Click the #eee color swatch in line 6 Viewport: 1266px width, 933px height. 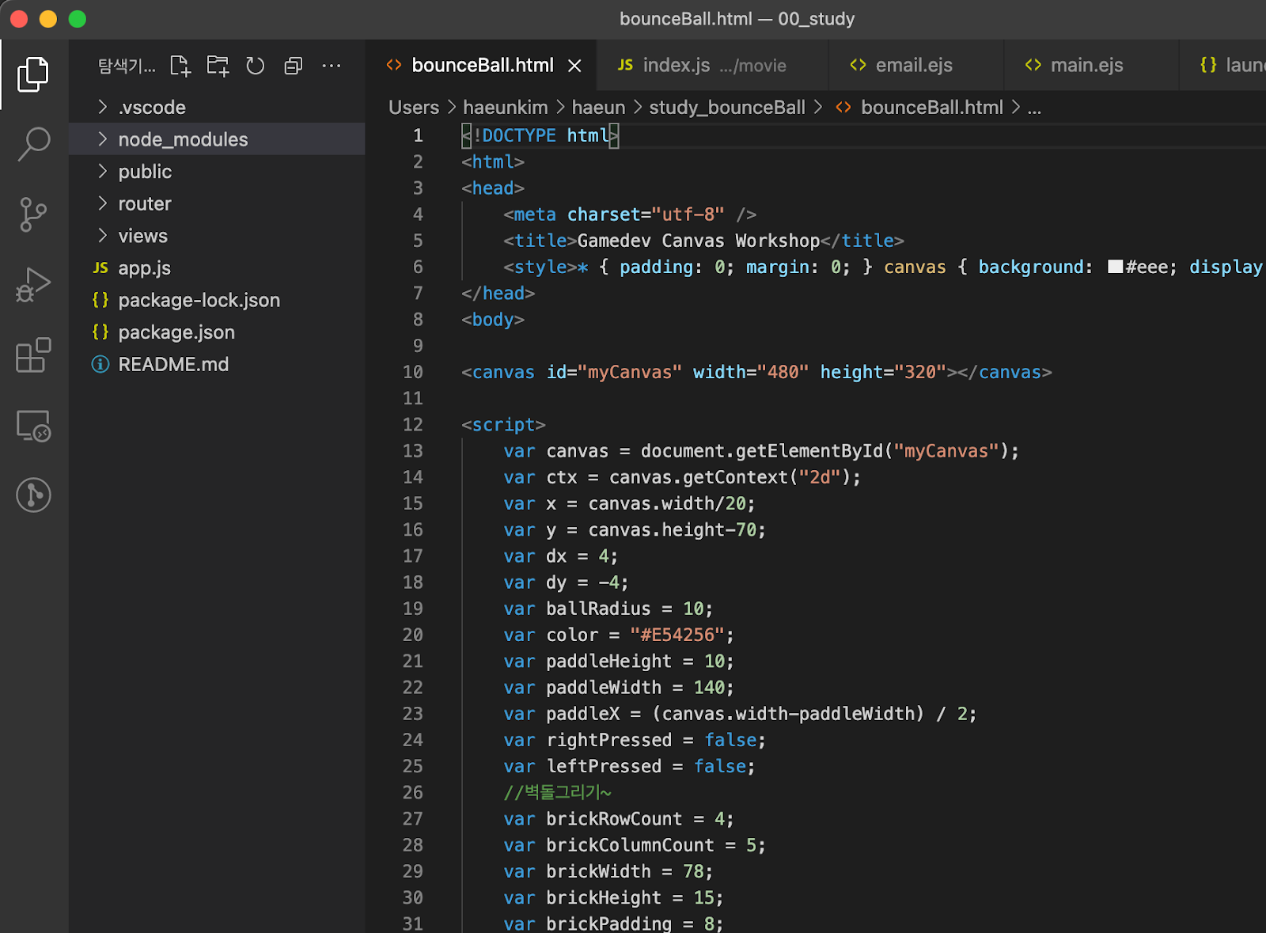[x=1115, y=267]
